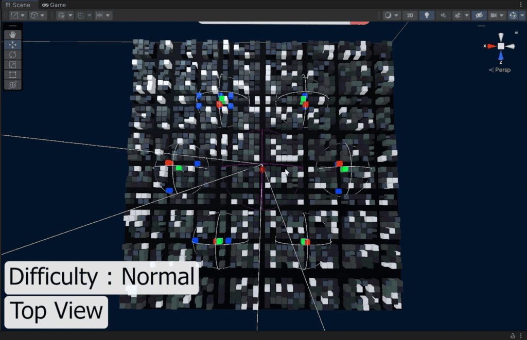Open the three-dot window options menu
Viewport: 527px width, 340px height.
521,5
